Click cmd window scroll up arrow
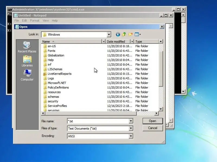 click(x=183, y=15)
